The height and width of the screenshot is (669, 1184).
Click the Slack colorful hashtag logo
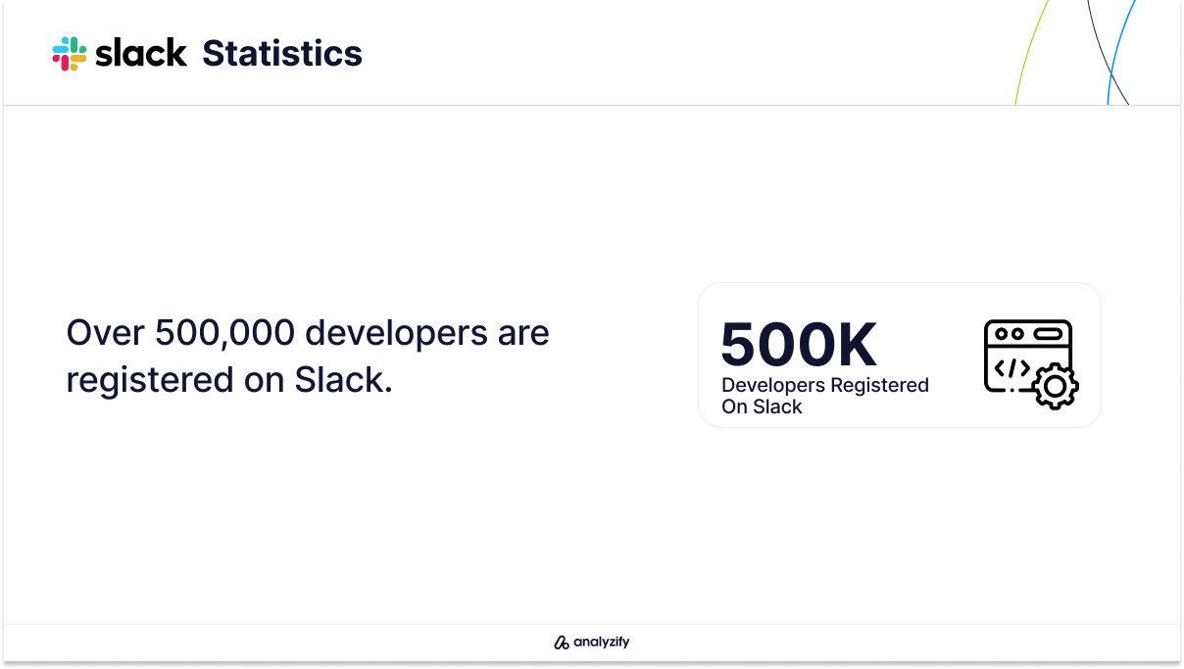pos(70,53)
